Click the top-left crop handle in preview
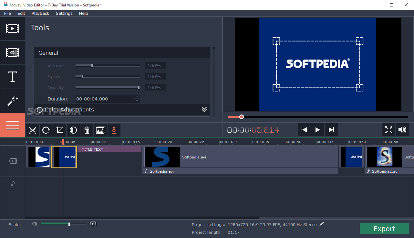The width and height of the screenshot is (414, 238). click(x=276, y=41)
